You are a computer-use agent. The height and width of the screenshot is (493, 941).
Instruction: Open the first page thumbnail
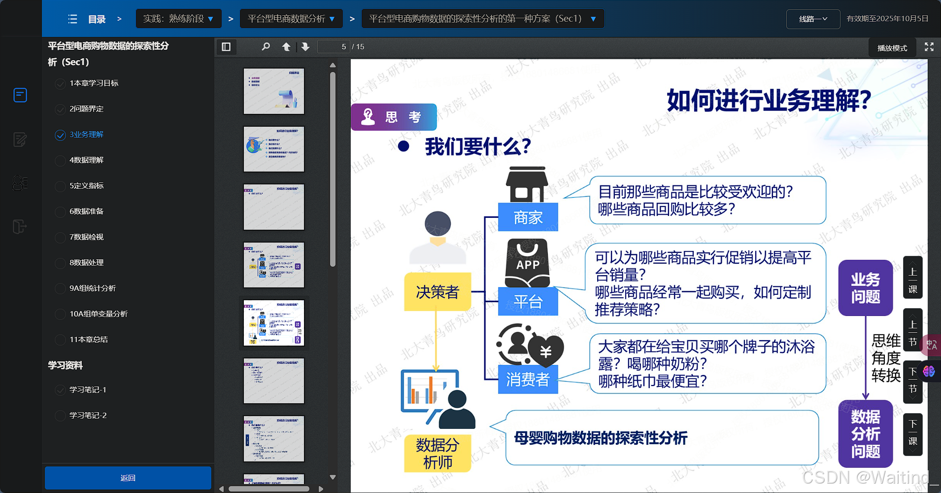click(x=274, y=91)
